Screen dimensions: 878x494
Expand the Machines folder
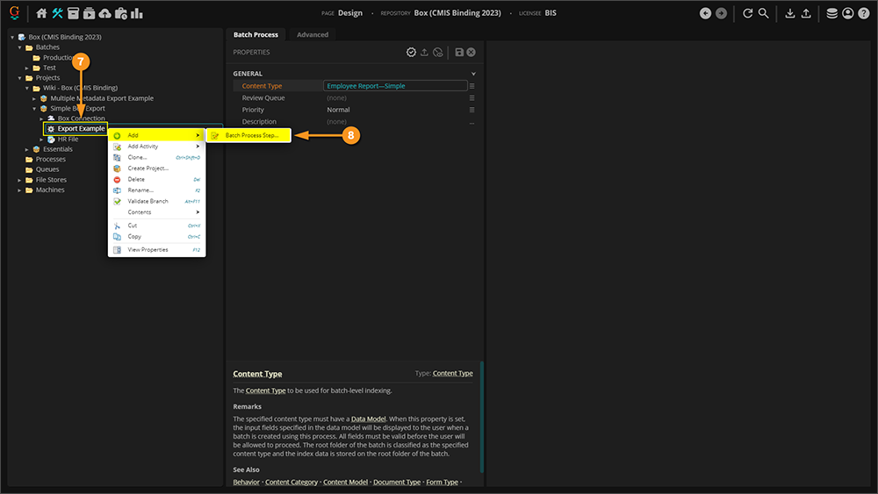tap(19, 190)
